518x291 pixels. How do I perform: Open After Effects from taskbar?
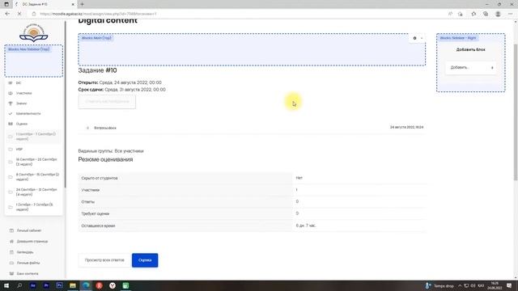point(32,285)
